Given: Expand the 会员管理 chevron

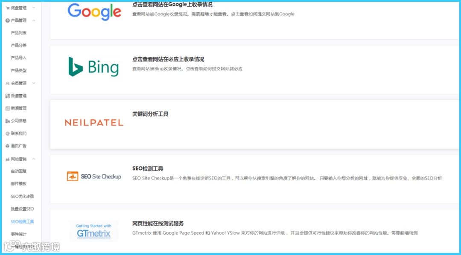Looking at the screenshot, I should [x=34, y=83].
